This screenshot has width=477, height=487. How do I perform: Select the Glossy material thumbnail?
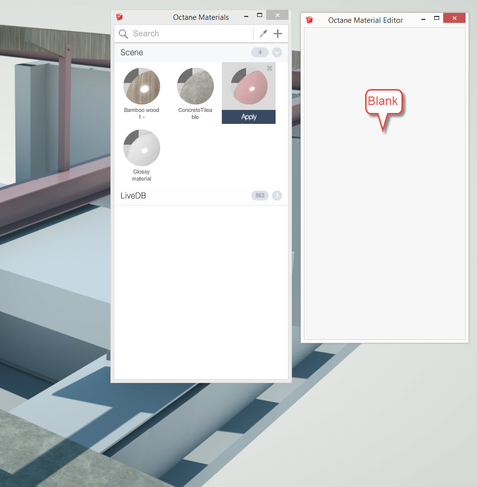142,148
